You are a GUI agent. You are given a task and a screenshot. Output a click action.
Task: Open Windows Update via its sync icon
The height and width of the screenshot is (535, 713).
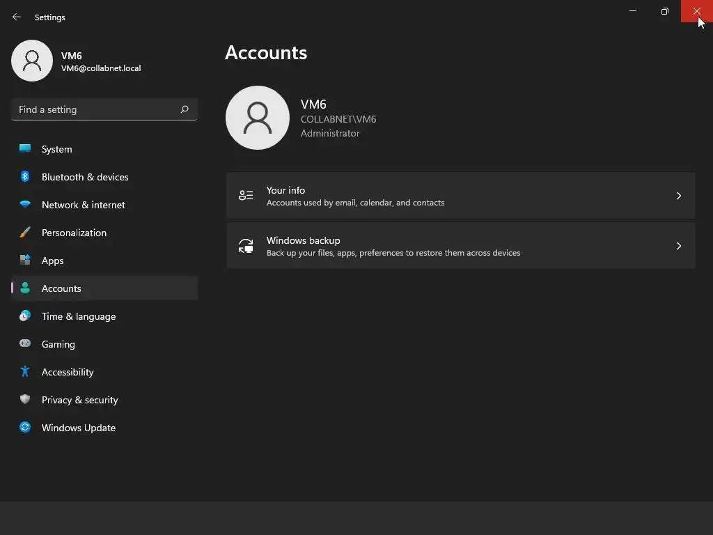[25, 427]
